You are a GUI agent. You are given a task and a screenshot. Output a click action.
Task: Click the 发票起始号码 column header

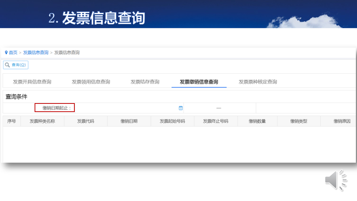click(x=172, y=121)
